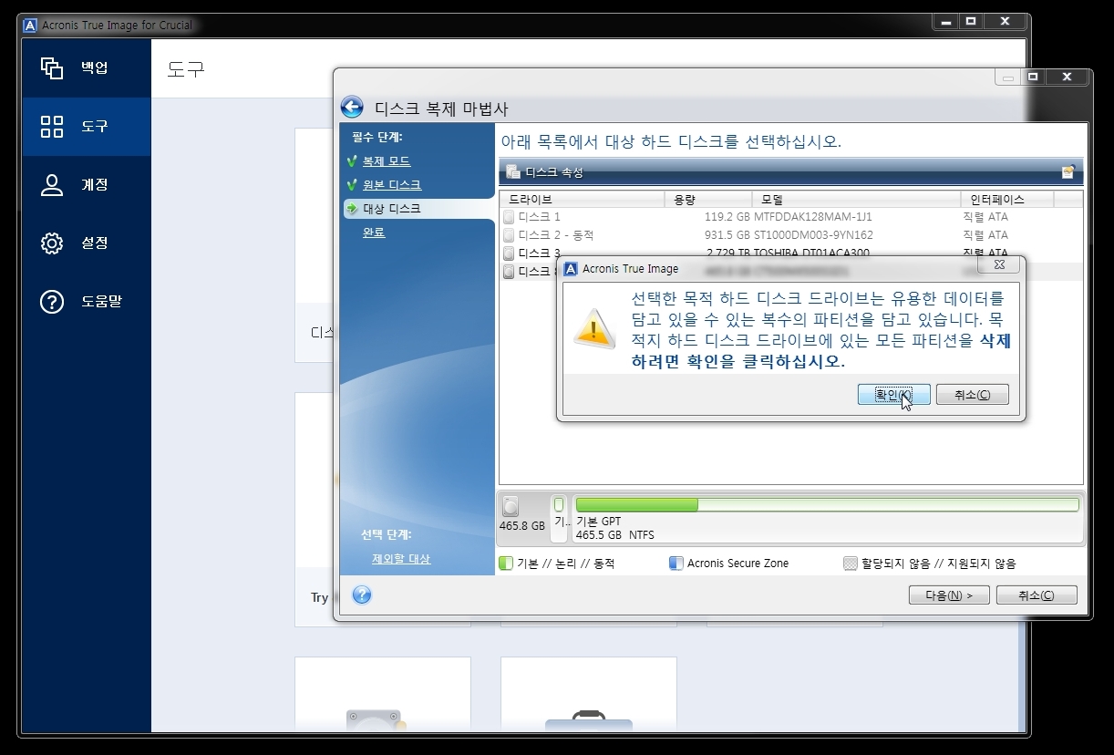Click the back arrow in disk clone wizard

[x=352, y=108]
